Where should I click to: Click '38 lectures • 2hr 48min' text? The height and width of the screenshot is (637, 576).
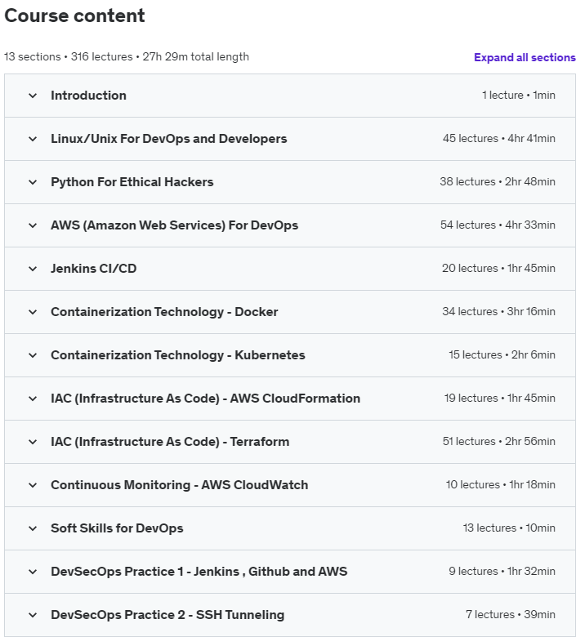coord(498,181)
